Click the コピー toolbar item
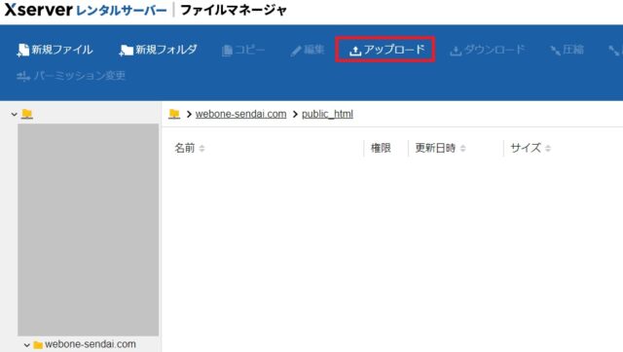The width and height of the screenshot is (623, 352). click(x=243, y=50)
